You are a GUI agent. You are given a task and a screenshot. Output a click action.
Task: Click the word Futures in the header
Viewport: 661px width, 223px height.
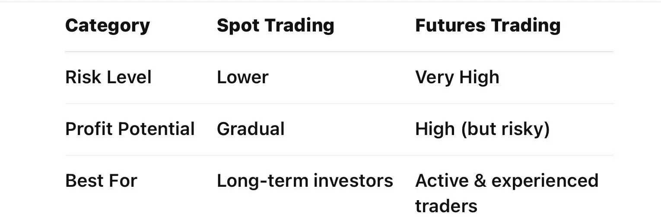[450, 25]
